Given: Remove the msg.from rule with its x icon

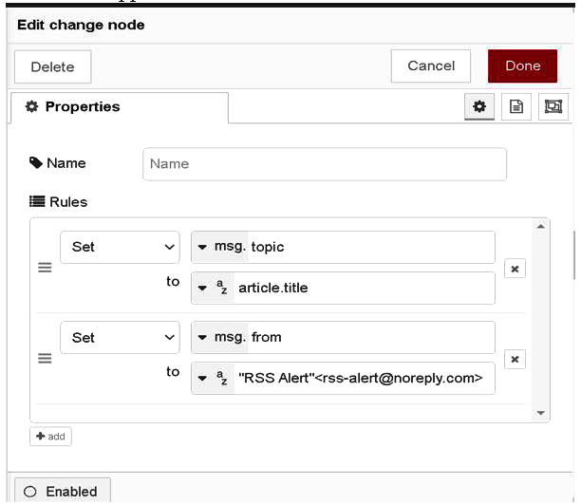Looking at the screenshot, I should pos(514,359).
